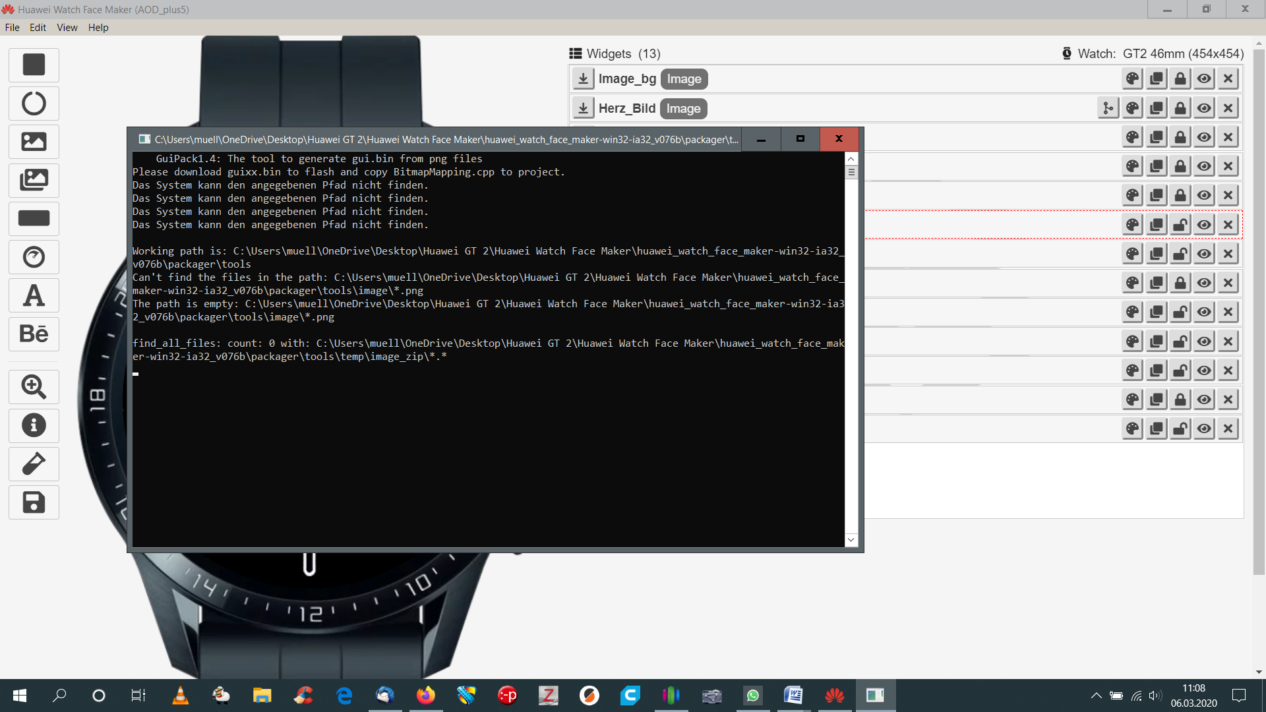
Task: Open taskbar search
Action: point(59,696)
